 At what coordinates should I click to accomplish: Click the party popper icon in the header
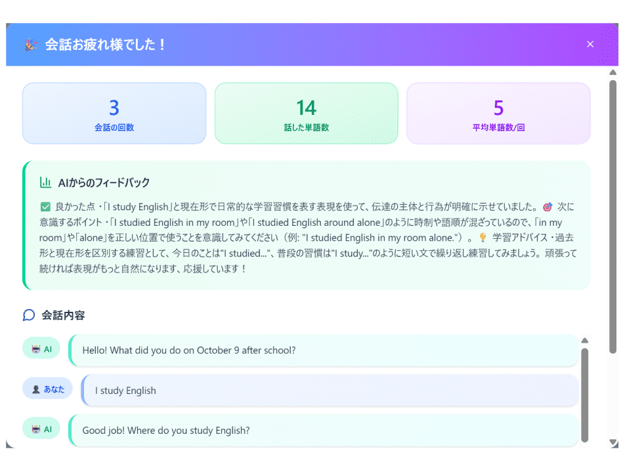pyautogui.click(x=31, y=44)
